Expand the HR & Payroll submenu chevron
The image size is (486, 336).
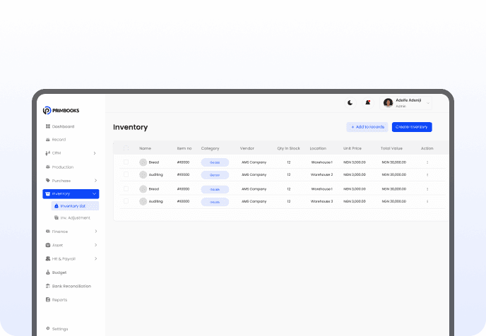96,258
